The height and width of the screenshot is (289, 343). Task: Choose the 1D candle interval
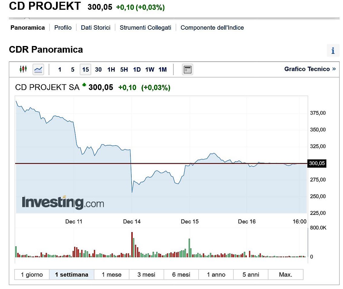click(137, 70)
